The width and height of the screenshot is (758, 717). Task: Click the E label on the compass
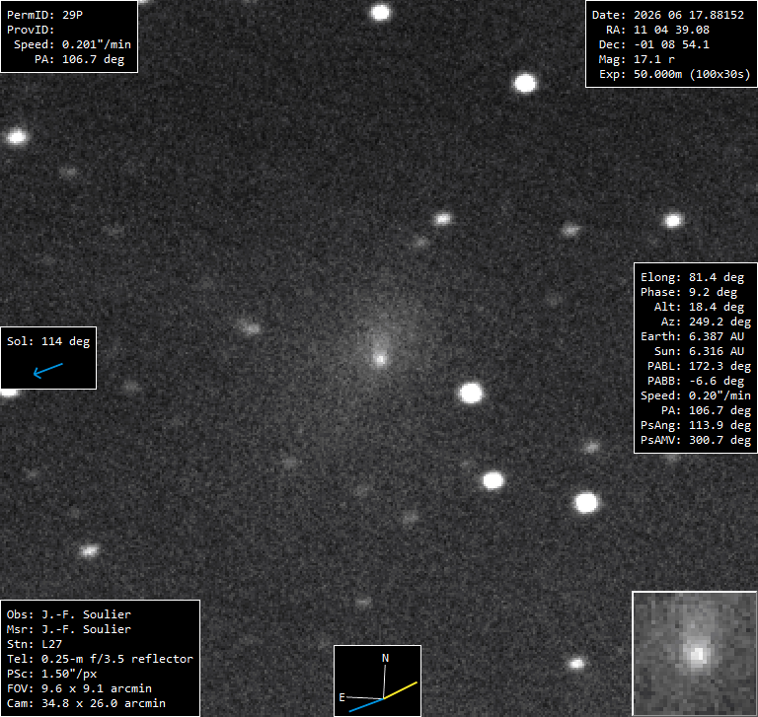341,697
